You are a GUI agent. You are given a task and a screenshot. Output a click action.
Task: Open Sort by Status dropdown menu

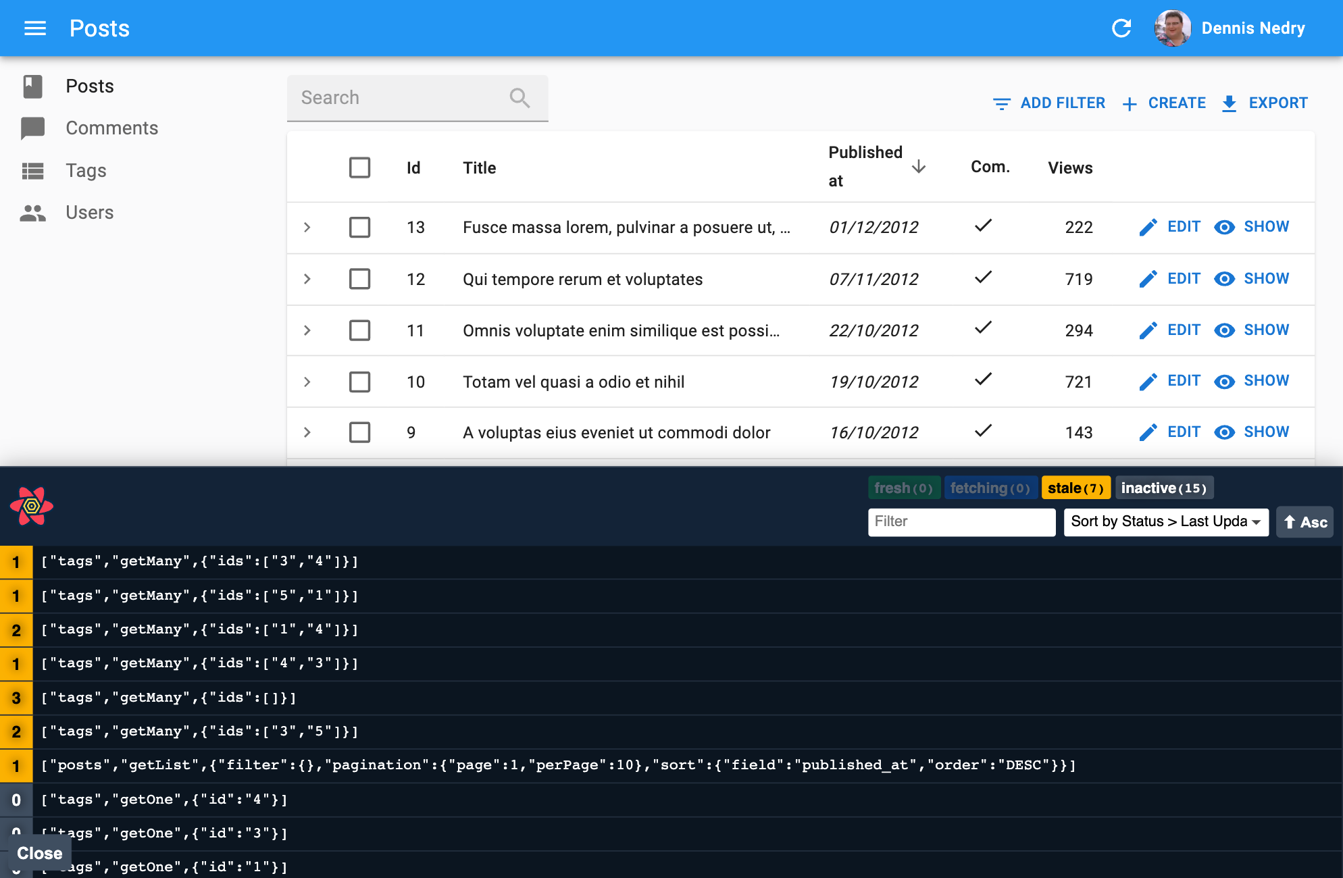[x=1167, y=520]
